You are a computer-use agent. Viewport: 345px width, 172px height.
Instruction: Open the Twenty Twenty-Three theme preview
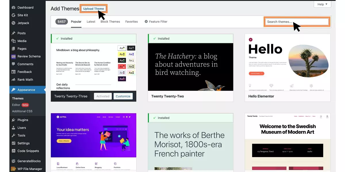pos(94,67)
